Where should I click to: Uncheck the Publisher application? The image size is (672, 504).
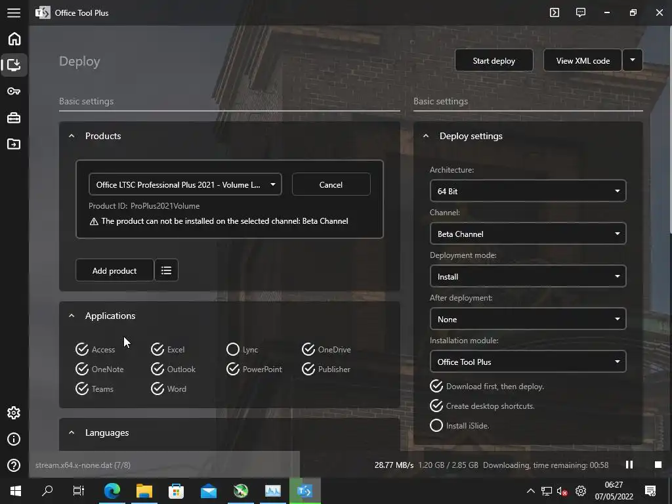pyautogui.click(x=325, y=369)
